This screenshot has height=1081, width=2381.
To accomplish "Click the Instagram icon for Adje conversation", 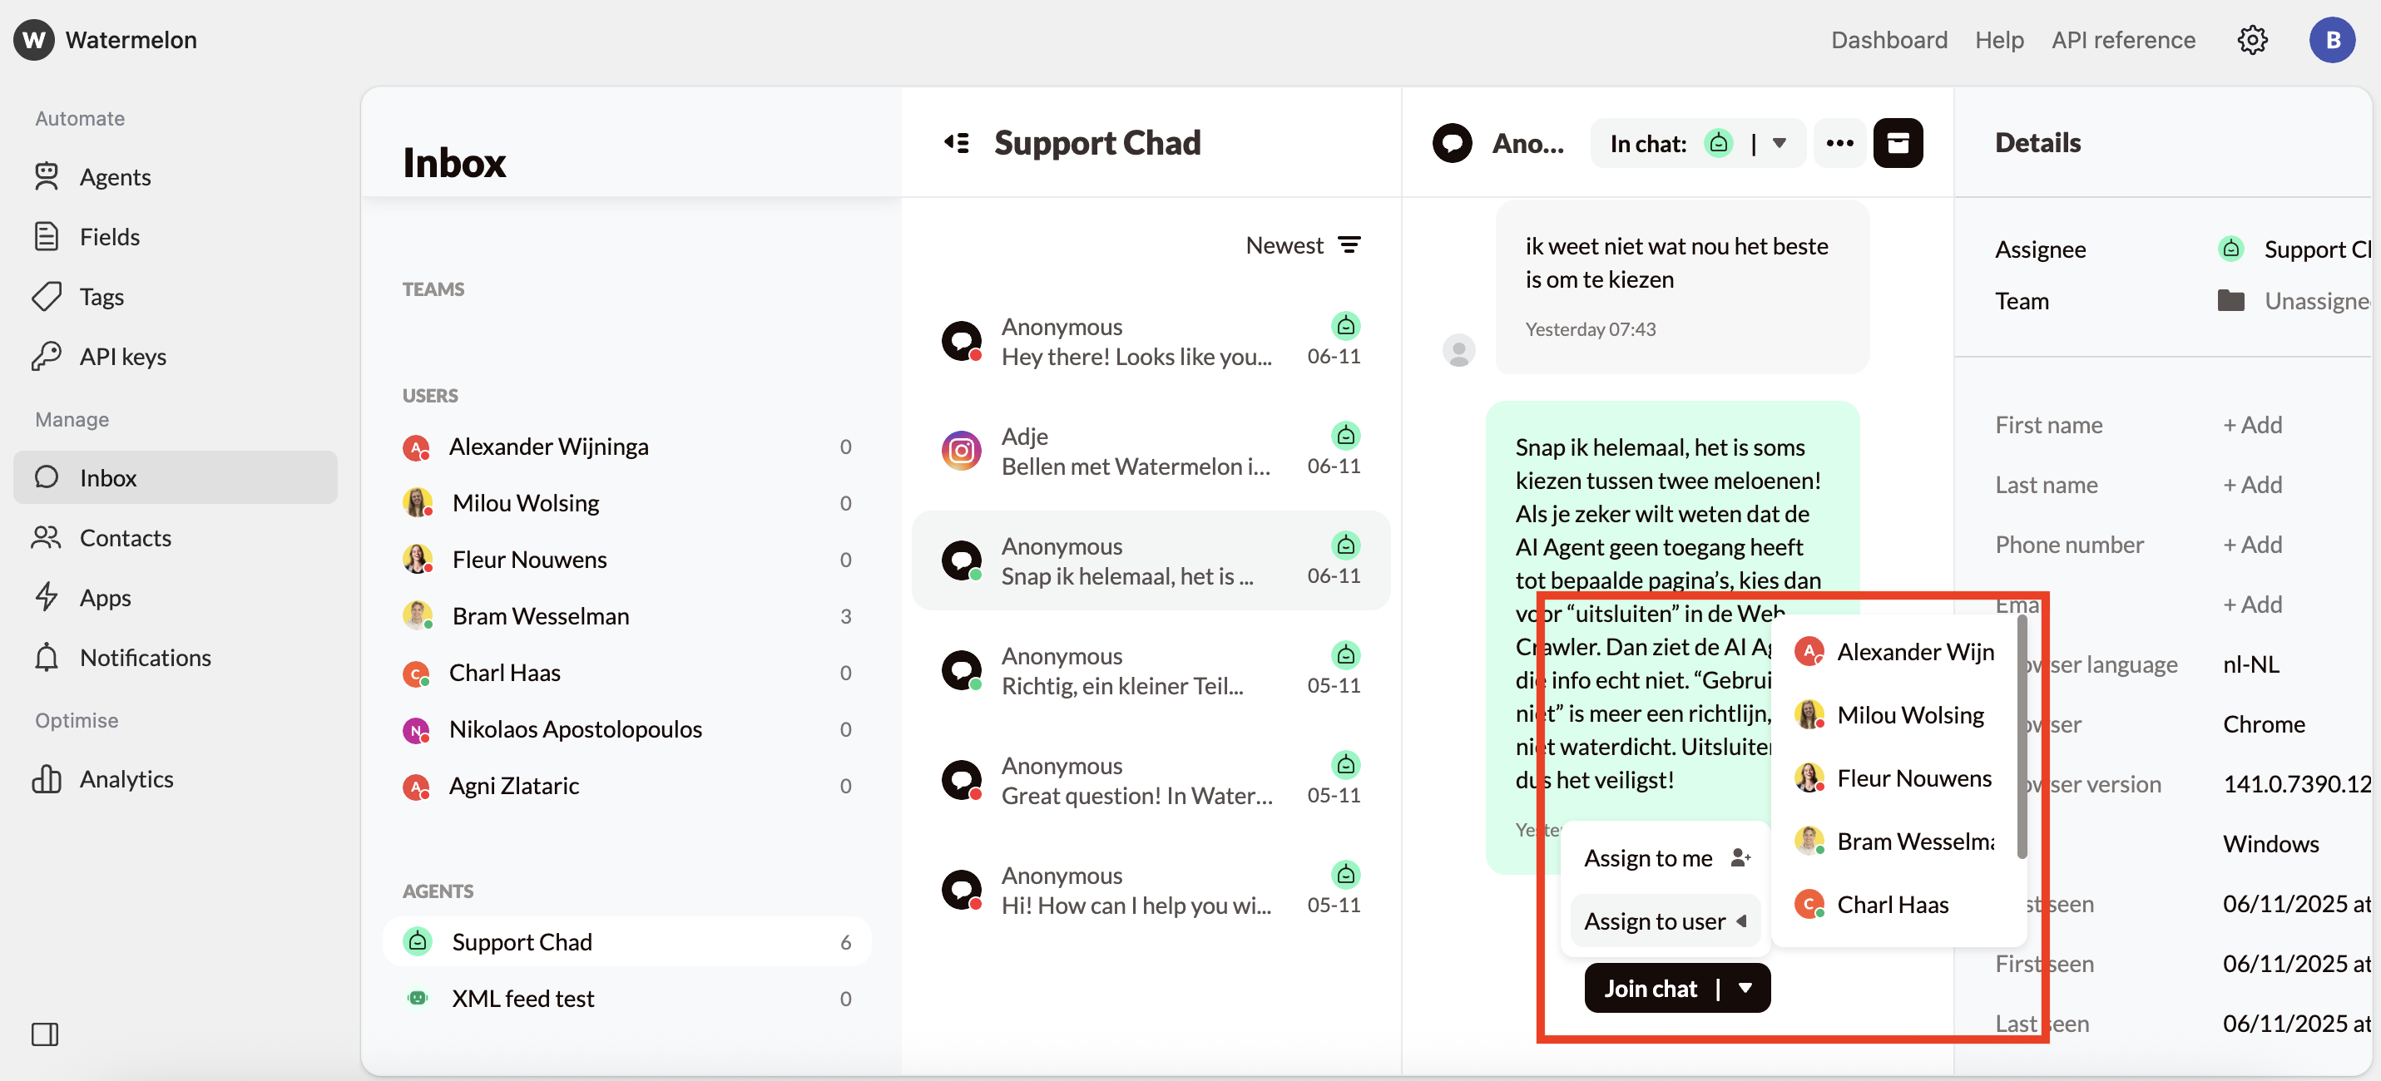I will pyautogui.click(x=961, y=451).
